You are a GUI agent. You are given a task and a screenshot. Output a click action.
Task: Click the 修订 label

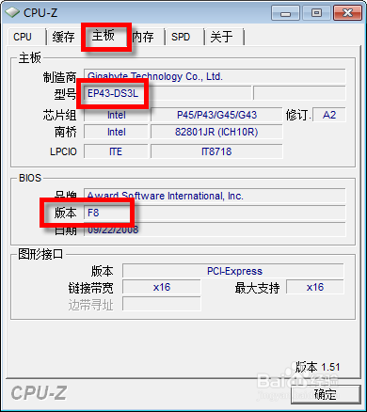(x=298, y=115)
